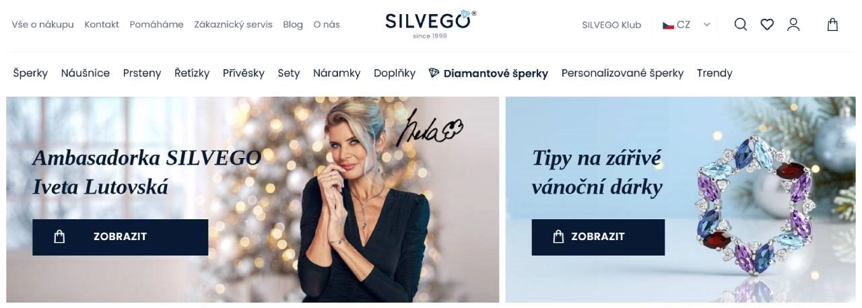
Task: Click the SILVEGO logo
Action: click(x=430, y=24)
